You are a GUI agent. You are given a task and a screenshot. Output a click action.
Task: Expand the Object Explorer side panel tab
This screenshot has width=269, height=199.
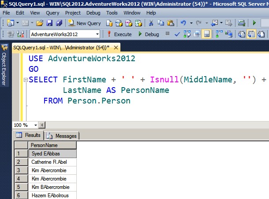[x=4, y=65]
